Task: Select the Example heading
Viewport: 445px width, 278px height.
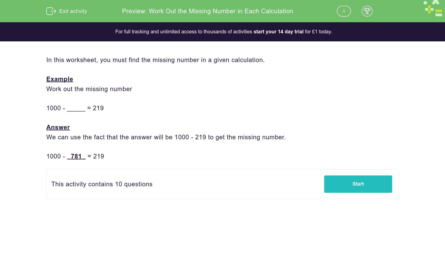Action: (60, 79)
